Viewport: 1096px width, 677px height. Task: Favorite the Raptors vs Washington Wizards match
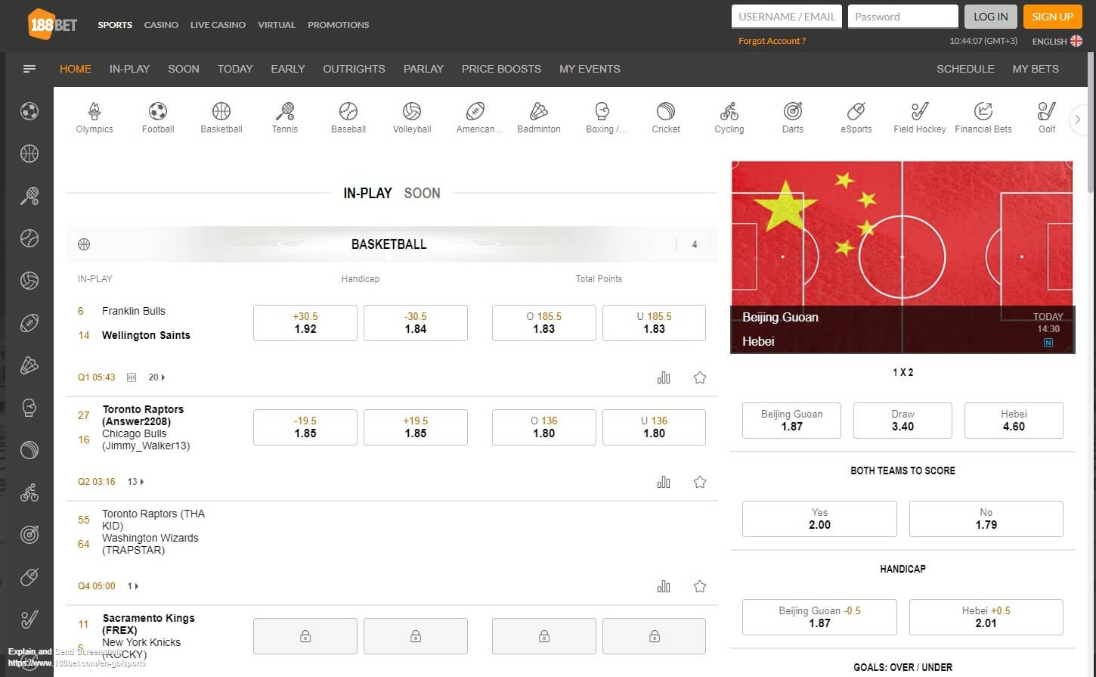coord(700,586)
